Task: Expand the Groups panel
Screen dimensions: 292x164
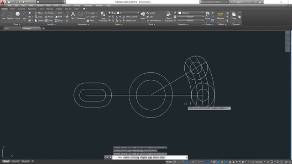Action: pyautogui.click(x=209, y=24)
